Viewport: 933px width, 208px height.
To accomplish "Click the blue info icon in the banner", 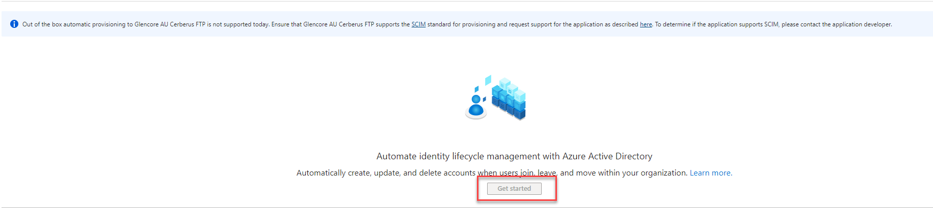I will click(x=14, y=24).
